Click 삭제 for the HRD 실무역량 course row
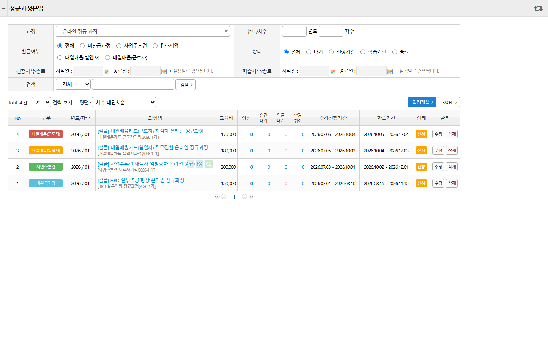This screenshot has height=343, width=548. [x=452, y=183]
